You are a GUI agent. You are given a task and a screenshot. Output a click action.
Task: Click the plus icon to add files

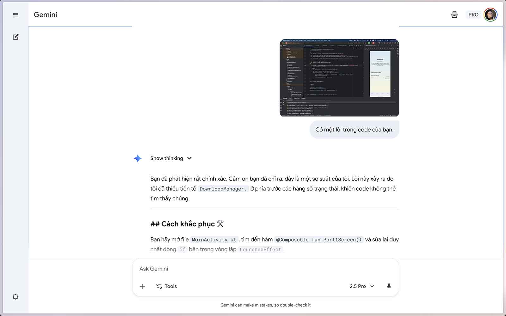142,286
